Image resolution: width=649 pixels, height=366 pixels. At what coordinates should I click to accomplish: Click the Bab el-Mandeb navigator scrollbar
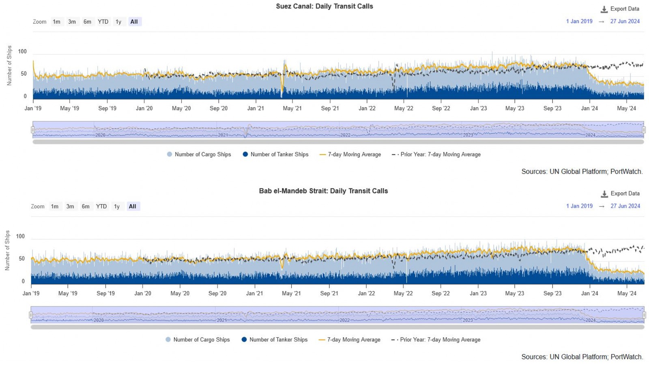pos(337,327)
